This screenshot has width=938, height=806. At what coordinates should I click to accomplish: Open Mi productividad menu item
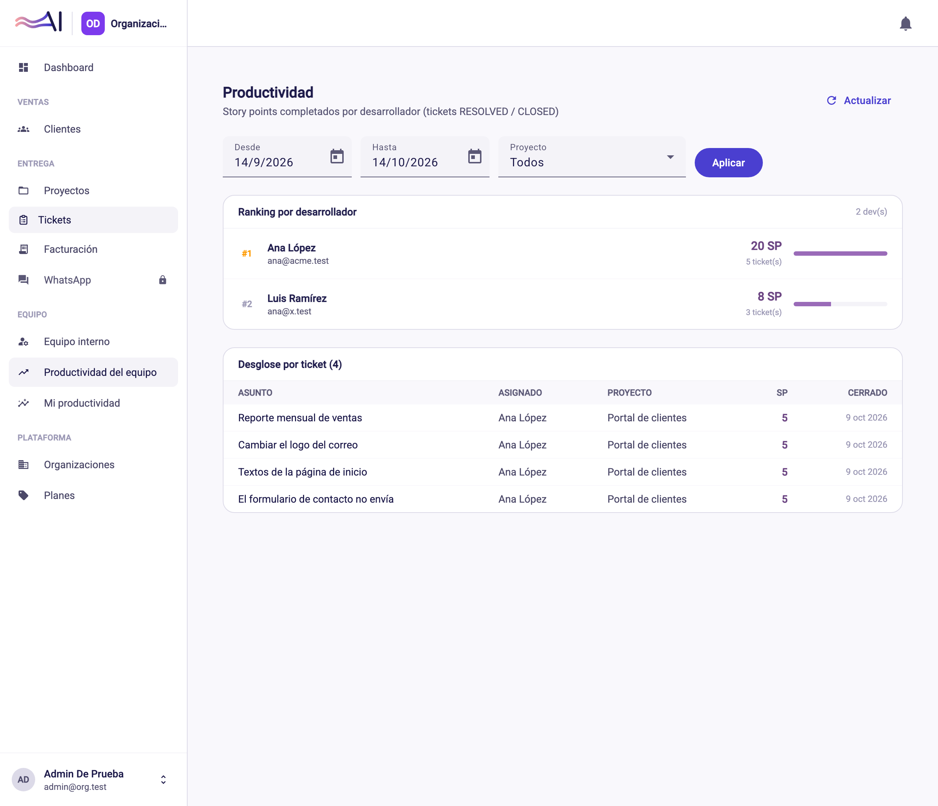pyautogui.click(x=93, y=403)
